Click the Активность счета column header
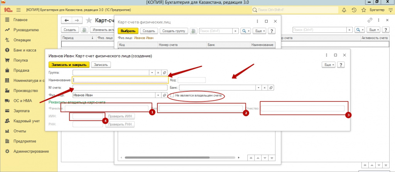This screenshot has width=395, height=172. click(x=374, y=38)
